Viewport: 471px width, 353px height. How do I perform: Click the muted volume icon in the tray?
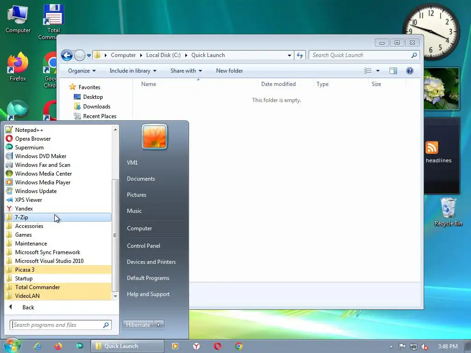pyautogui.click(x=425, y=347)
